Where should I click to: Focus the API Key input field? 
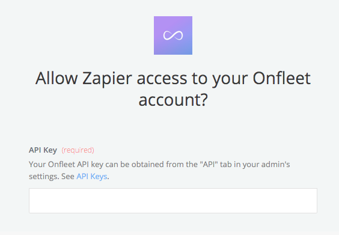(173, 201)
